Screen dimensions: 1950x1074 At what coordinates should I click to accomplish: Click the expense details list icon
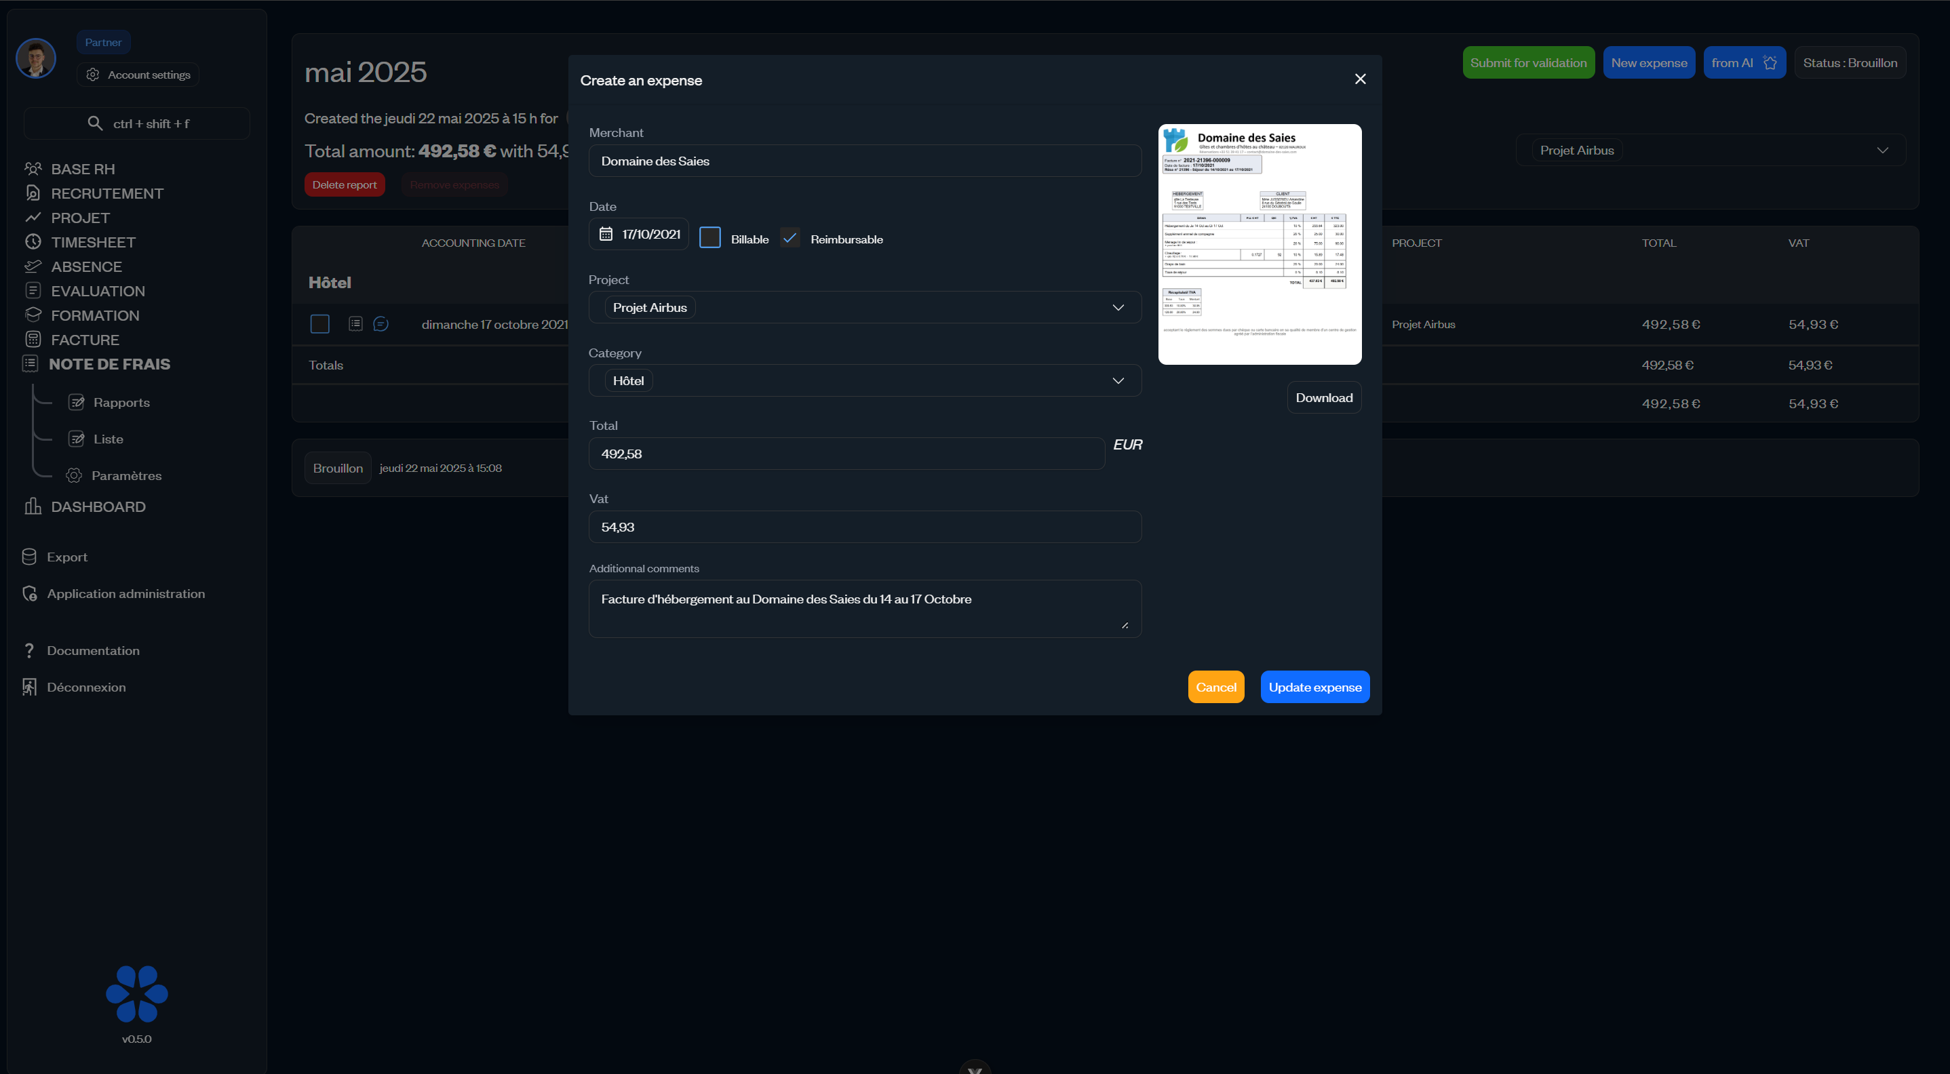coord(355,324)
